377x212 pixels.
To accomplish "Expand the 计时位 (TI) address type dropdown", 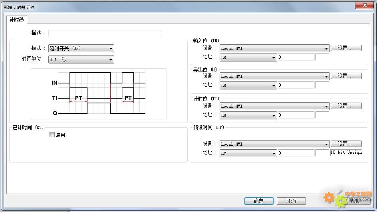I will (x=248, y=115).
